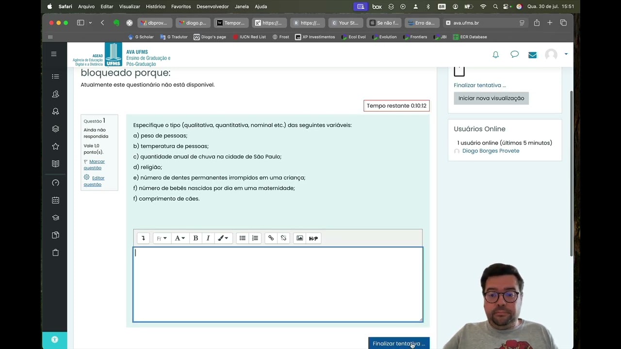
Task: Insert H5P content
Action: [x=313, y=238]
